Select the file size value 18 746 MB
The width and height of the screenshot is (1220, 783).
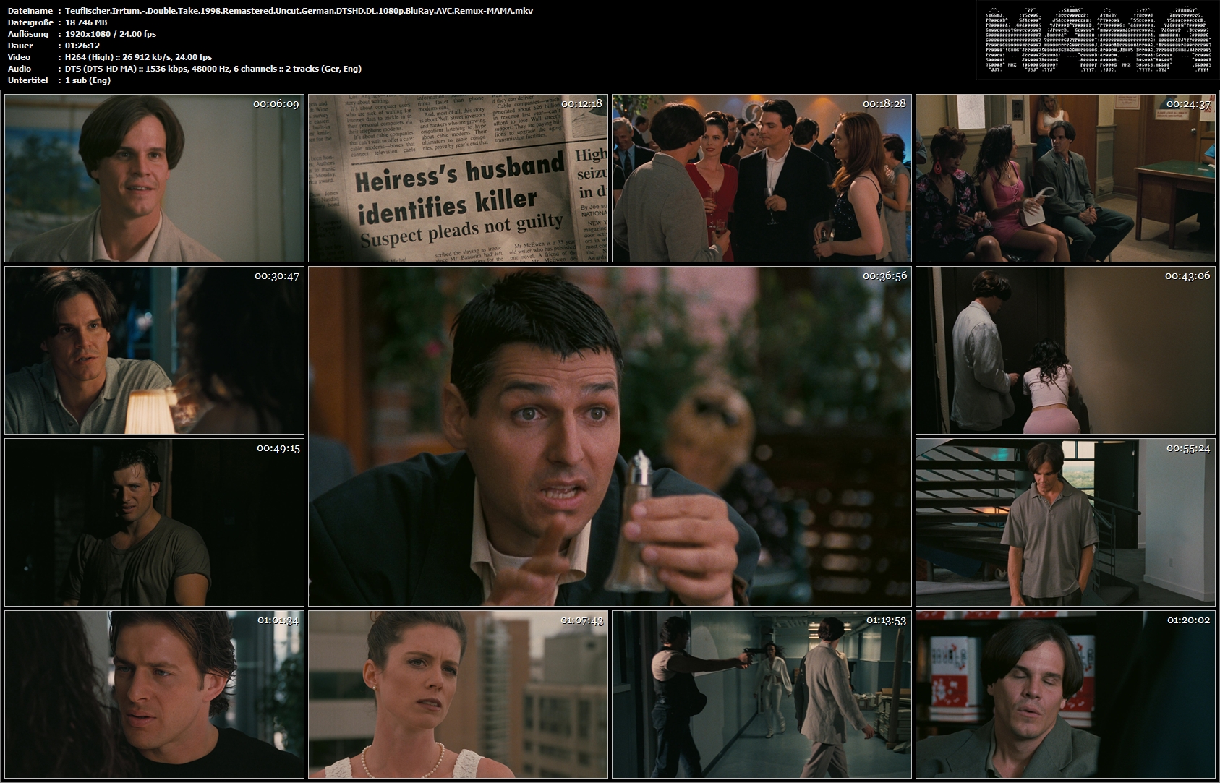coord(86,22)
